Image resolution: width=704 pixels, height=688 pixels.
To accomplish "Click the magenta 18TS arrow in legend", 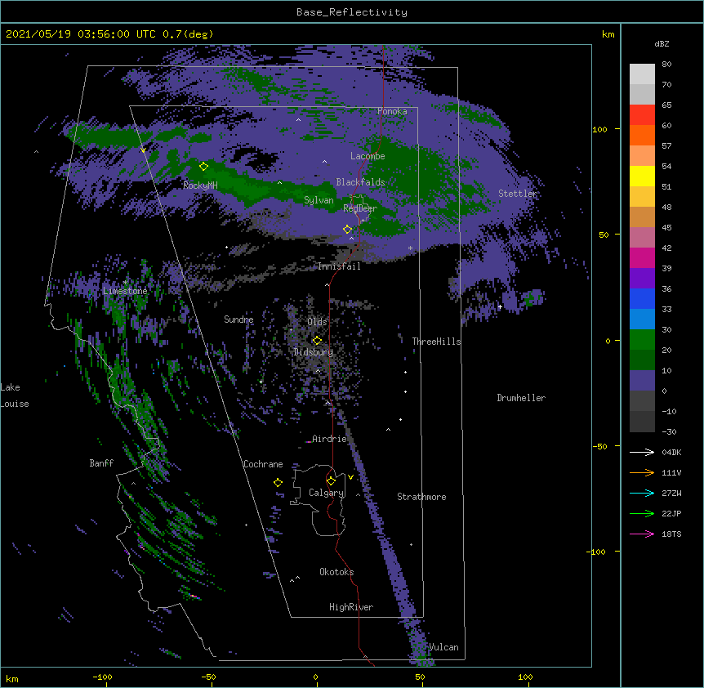I will pyautogui.click(x=642, y=534).
